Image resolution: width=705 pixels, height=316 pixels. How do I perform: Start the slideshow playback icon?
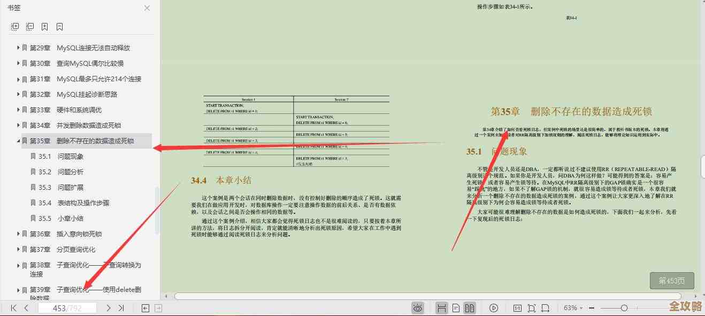pyautogui.click(x=494, y=308)
